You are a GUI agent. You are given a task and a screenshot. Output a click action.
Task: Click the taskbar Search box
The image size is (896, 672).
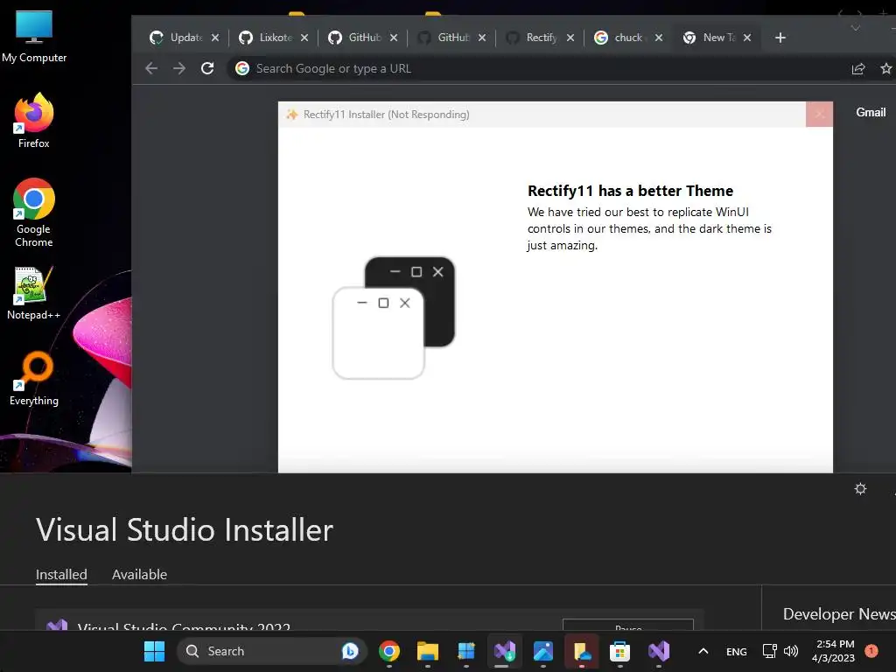tap(271, 651)
